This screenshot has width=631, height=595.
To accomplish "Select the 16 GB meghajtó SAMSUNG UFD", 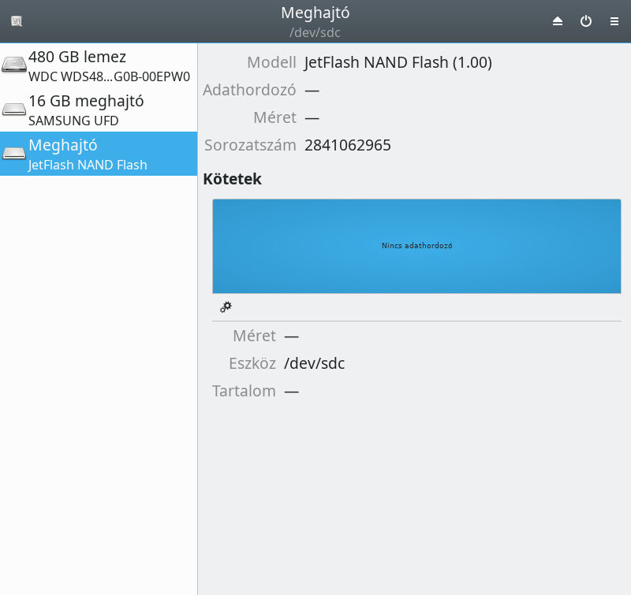I will coord(99,110).
